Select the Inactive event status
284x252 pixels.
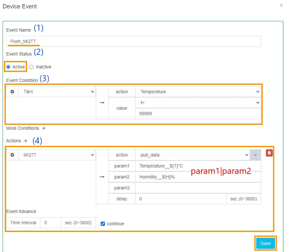31,67
